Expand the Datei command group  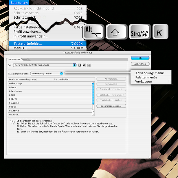(x=10, y=87)
